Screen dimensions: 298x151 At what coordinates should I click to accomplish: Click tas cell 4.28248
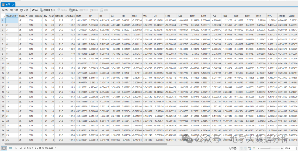115,49
